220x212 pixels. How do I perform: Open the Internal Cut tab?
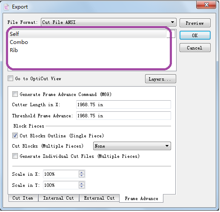tap(58, 198)
